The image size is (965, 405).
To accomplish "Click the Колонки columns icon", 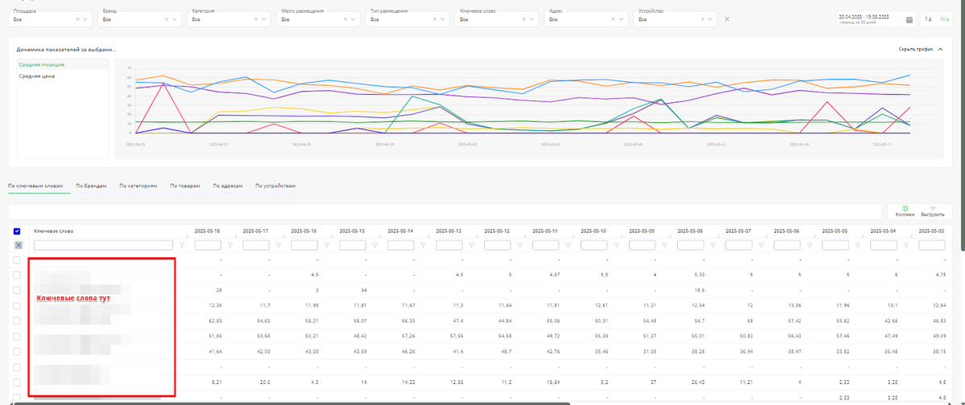I will [x=905, y=208].
